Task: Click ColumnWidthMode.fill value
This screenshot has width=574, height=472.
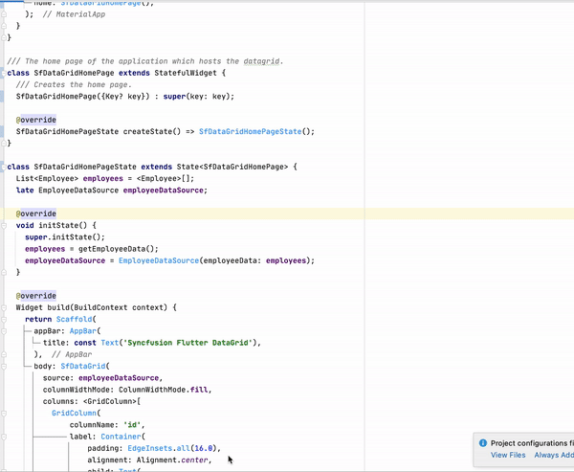Action: click(x=165, y=389)
